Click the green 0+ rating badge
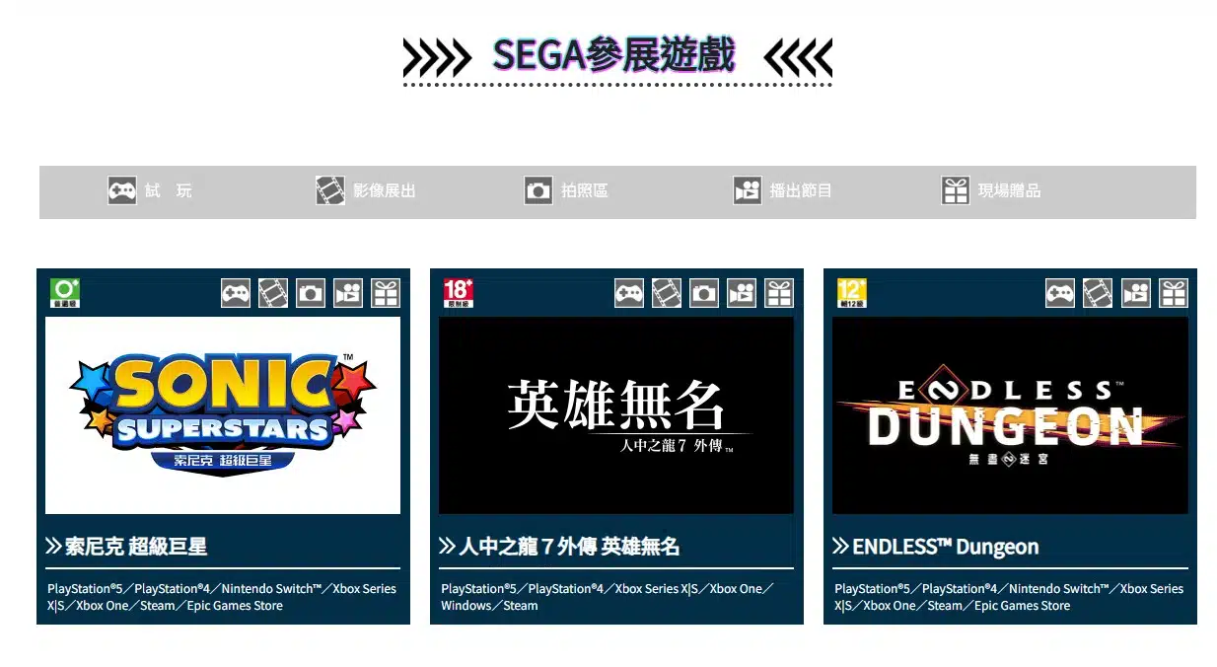 pos(65,293)
